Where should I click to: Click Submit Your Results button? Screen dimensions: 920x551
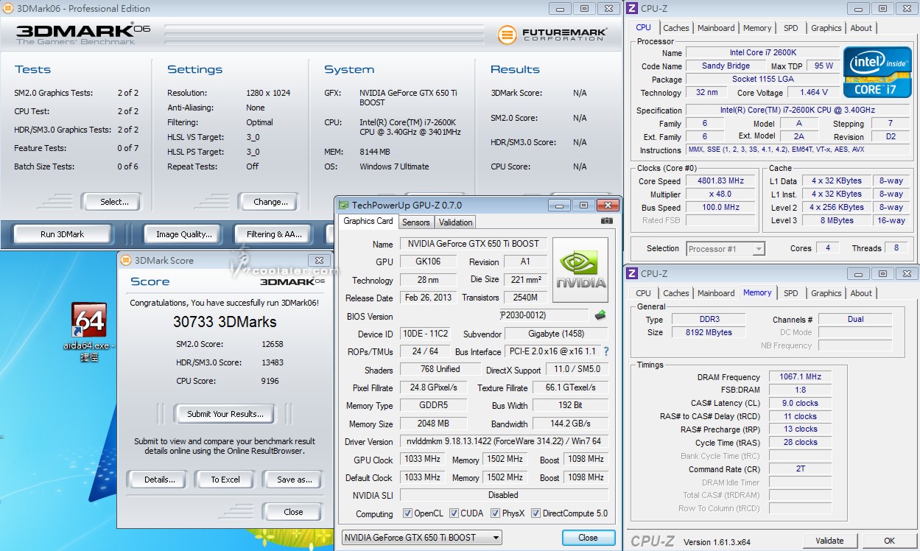coord(225,414)
